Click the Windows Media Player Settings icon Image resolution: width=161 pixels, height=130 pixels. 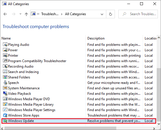tap(5, 110)
